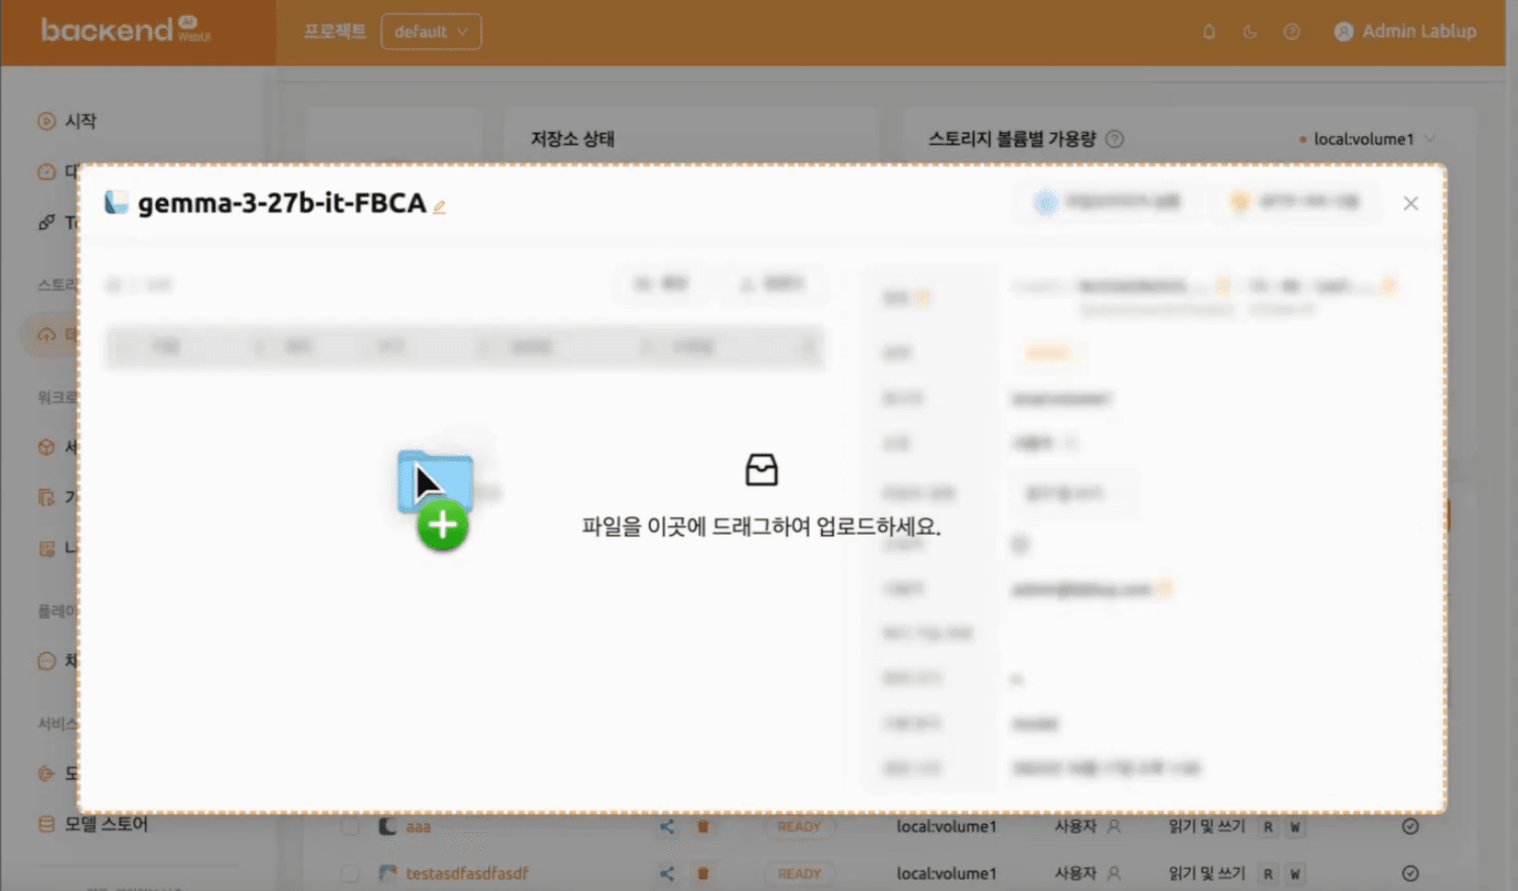Select the 프로젝트 menu label

pyautogui.click(x=336, y=31)
